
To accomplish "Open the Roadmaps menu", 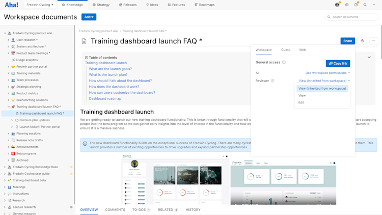I will 204,5.
